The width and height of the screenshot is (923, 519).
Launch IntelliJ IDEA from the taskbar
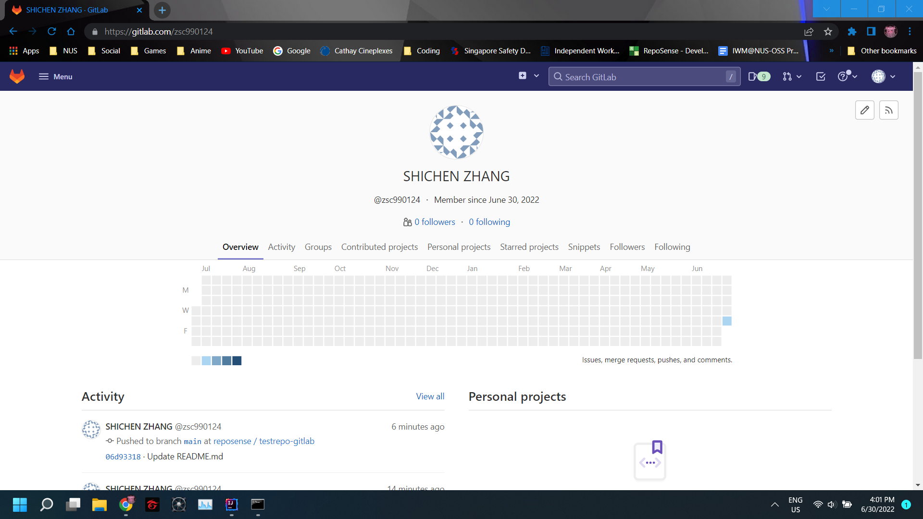click(x=231, y=505)
